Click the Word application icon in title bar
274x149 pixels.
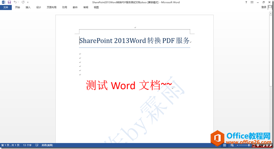click(x=4, y=2)
